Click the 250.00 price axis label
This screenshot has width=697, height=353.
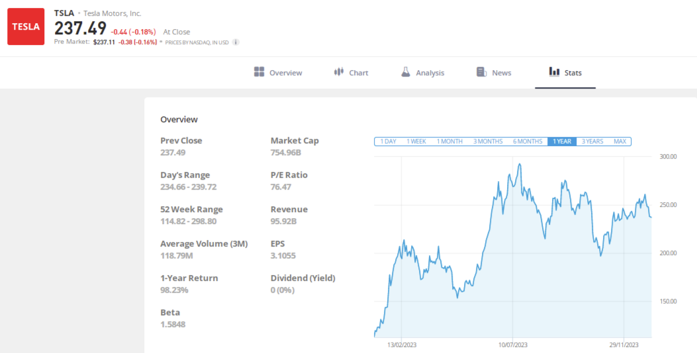coord(667,205)
